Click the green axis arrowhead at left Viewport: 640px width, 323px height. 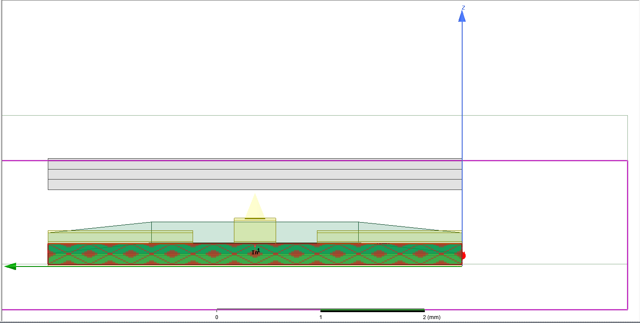pos(10,266)
